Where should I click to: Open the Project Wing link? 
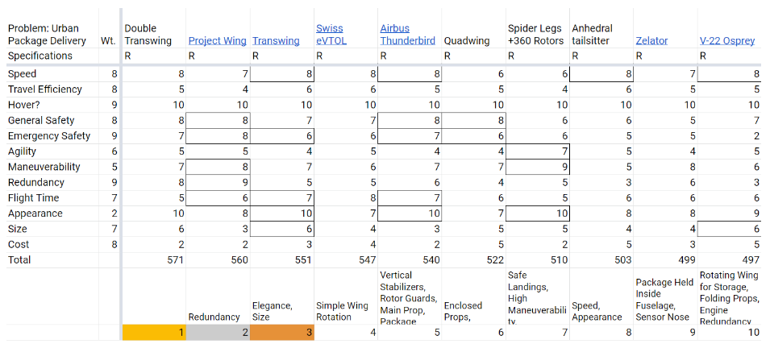pos(218,41)
